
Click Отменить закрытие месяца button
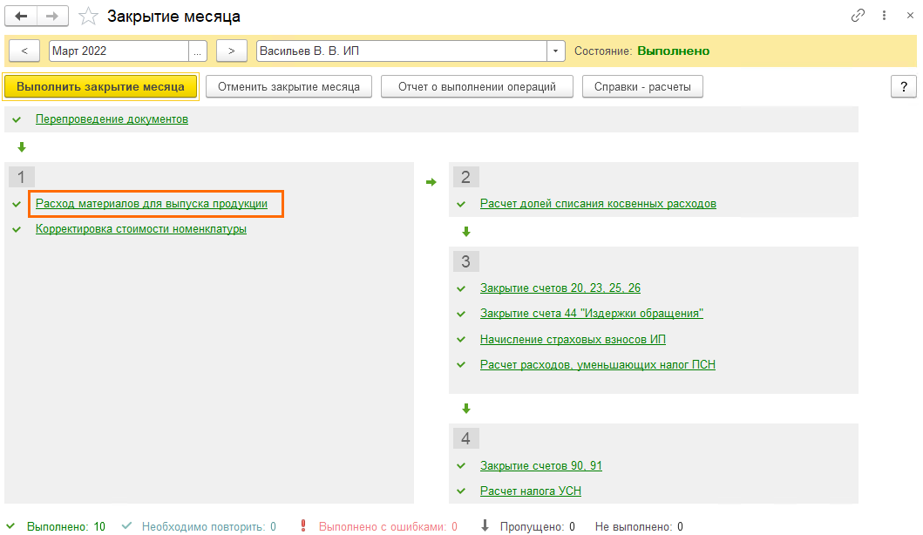pos(288,86)
